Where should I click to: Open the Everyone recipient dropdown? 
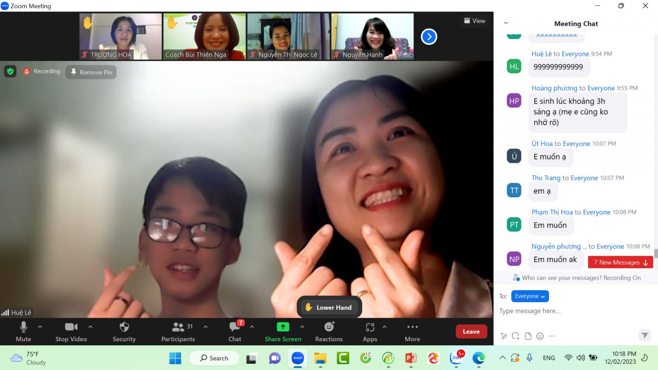[x=530, y=296]
